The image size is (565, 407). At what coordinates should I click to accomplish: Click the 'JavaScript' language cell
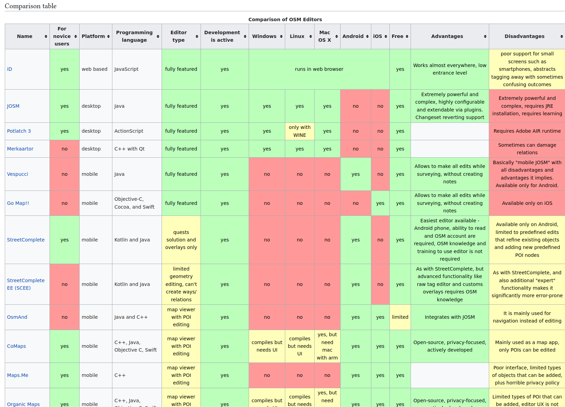coord(137,69)
